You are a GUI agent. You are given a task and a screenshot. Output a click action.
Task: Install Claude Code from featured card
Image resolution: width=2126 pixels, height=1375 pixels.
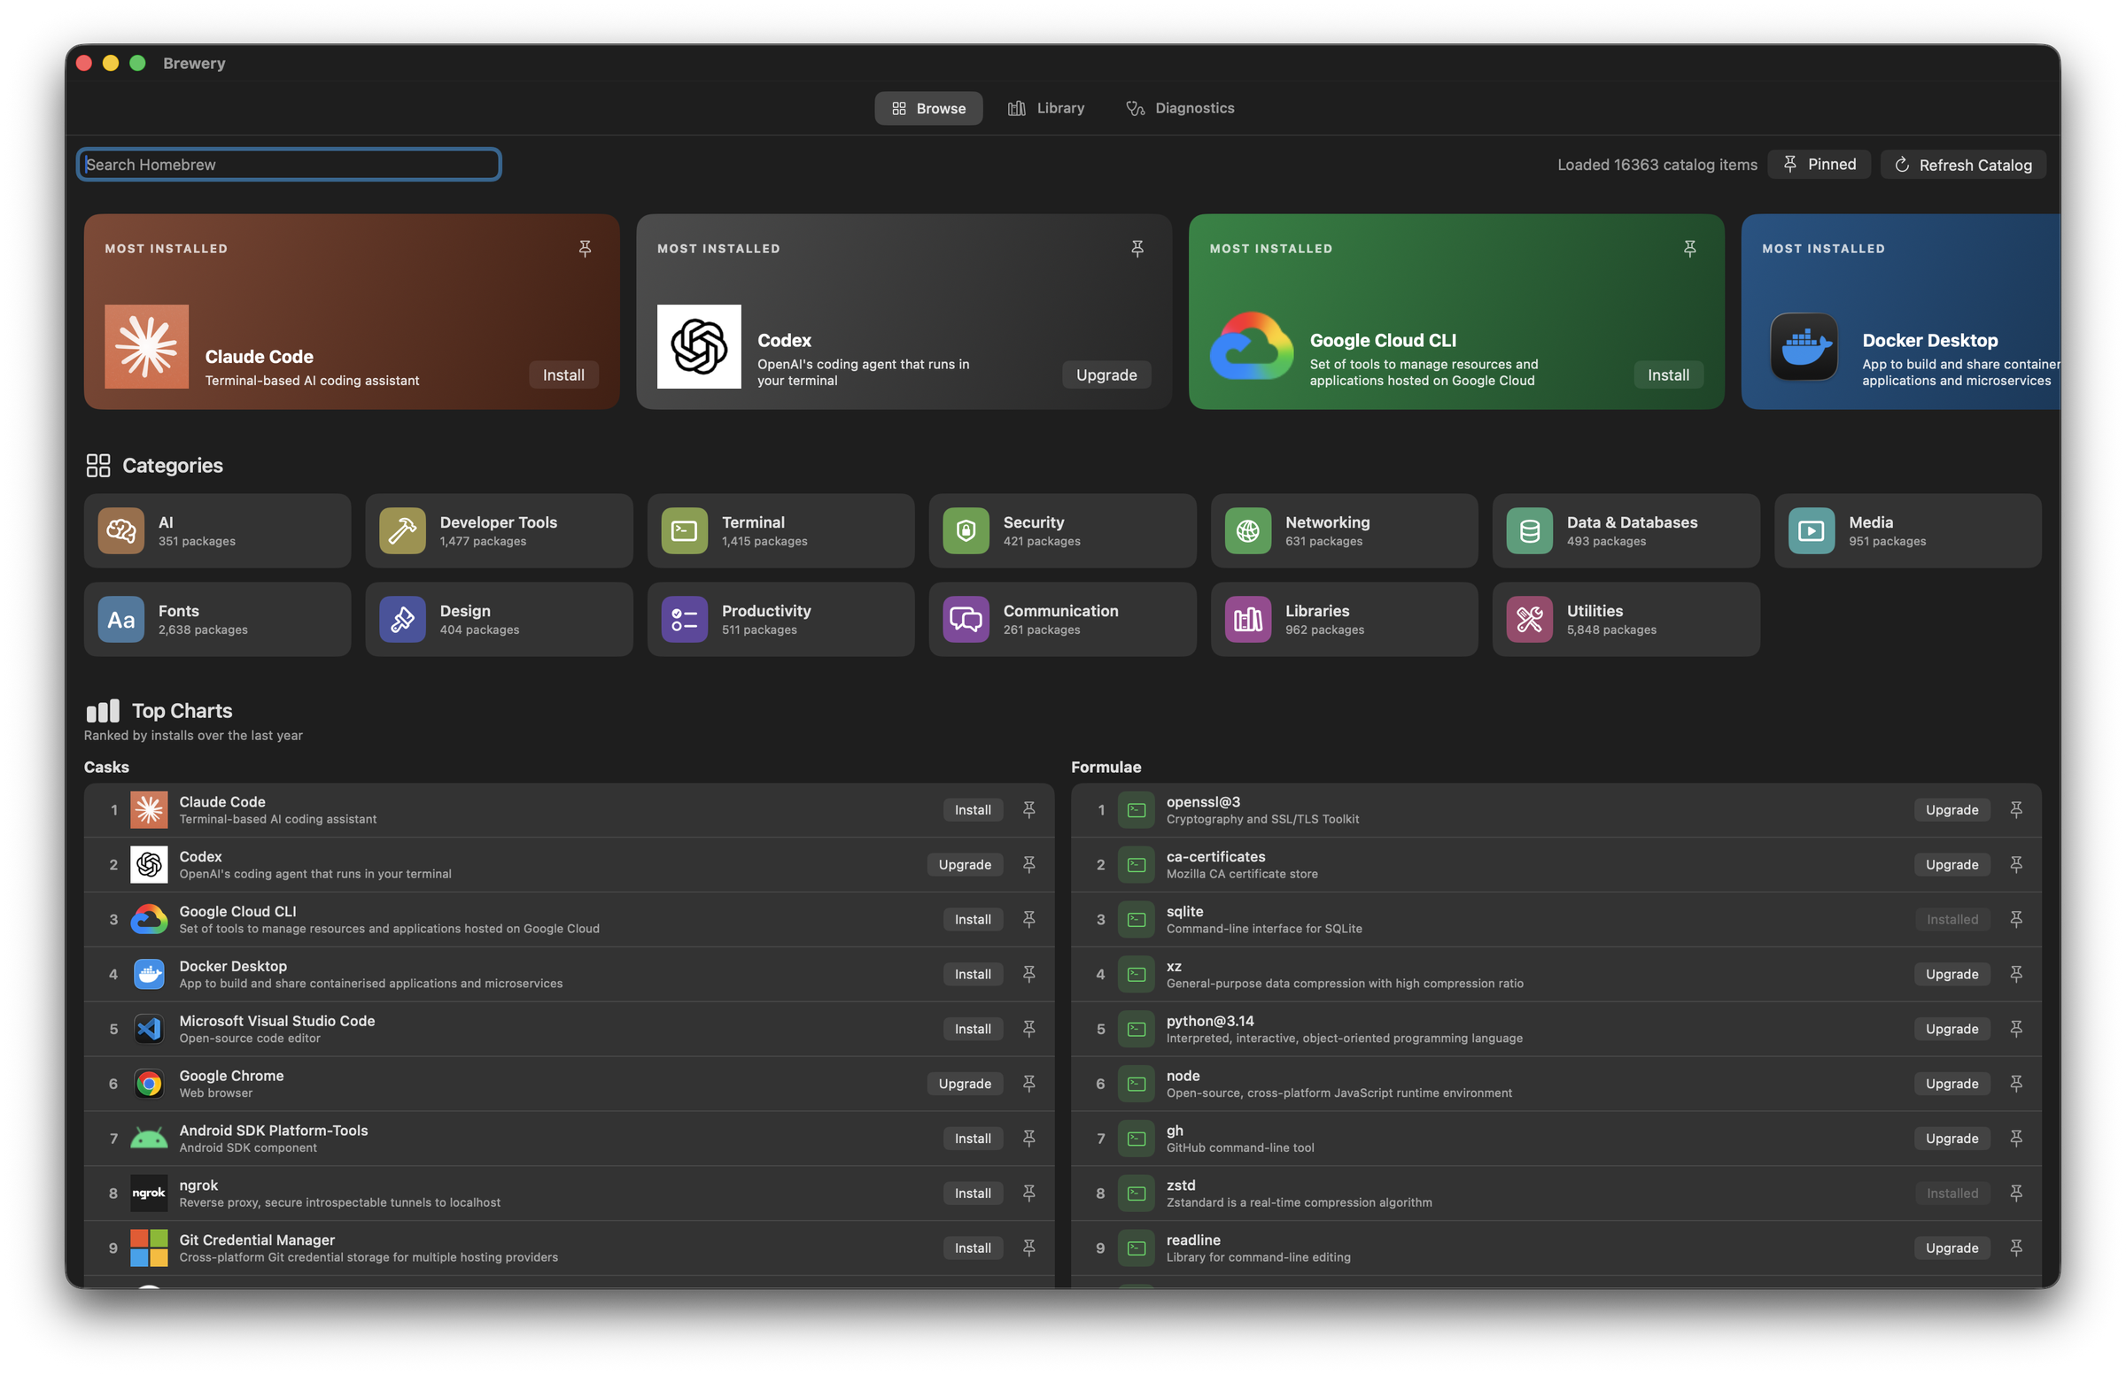(563, 375)
